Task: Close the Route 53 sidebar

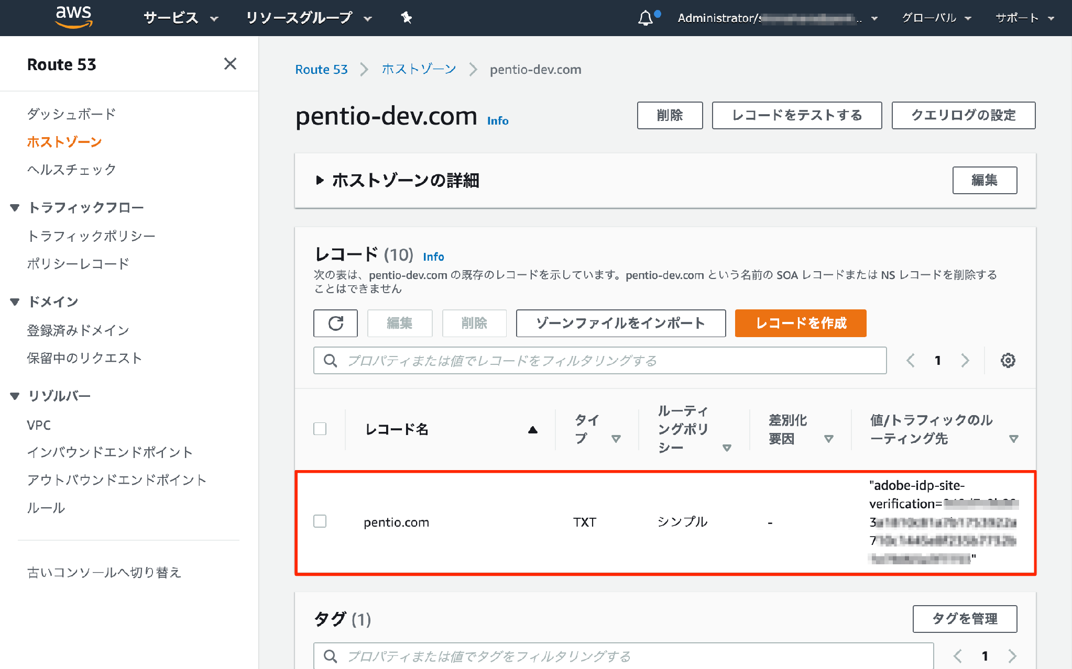Action: (230, 64)
